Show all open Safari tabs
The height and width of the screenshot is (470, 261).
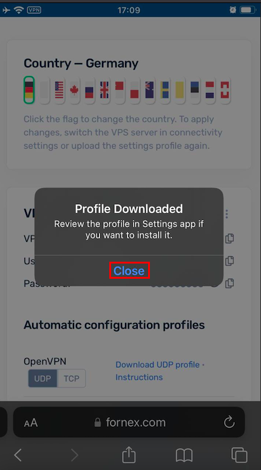click(x=239, y=455)
